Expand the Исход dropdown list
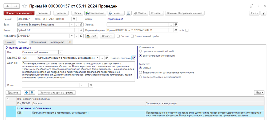 [82, 85]
